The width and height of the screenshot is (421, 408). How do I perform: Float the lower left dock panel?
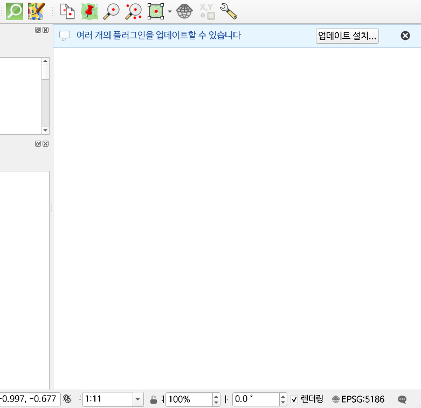(x=38, y=143)
